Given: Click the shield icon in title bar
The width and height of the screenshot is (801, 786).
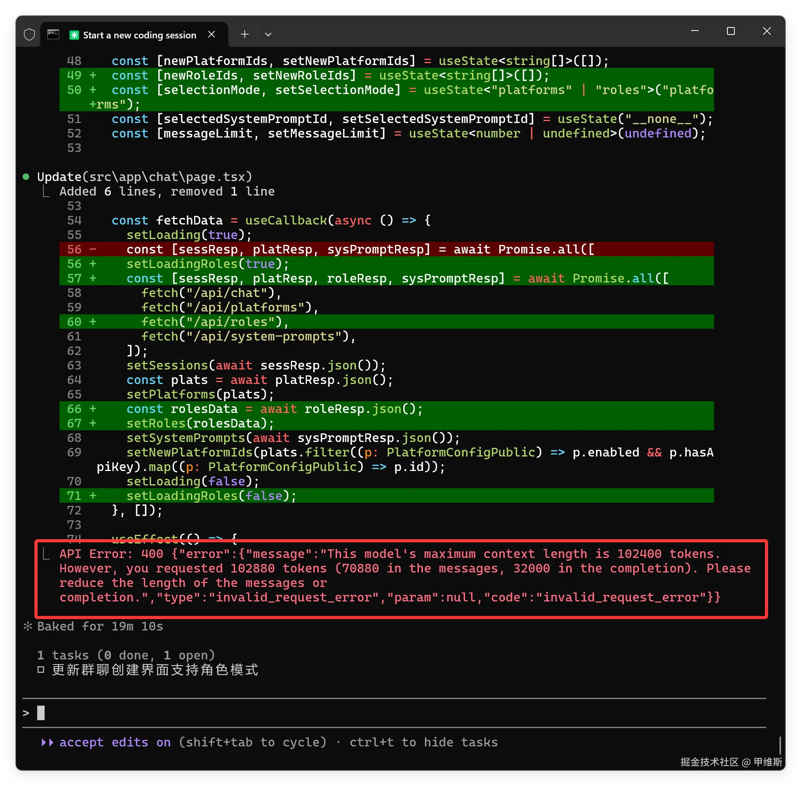Looking at the screenshot, I should click(29, 34).
